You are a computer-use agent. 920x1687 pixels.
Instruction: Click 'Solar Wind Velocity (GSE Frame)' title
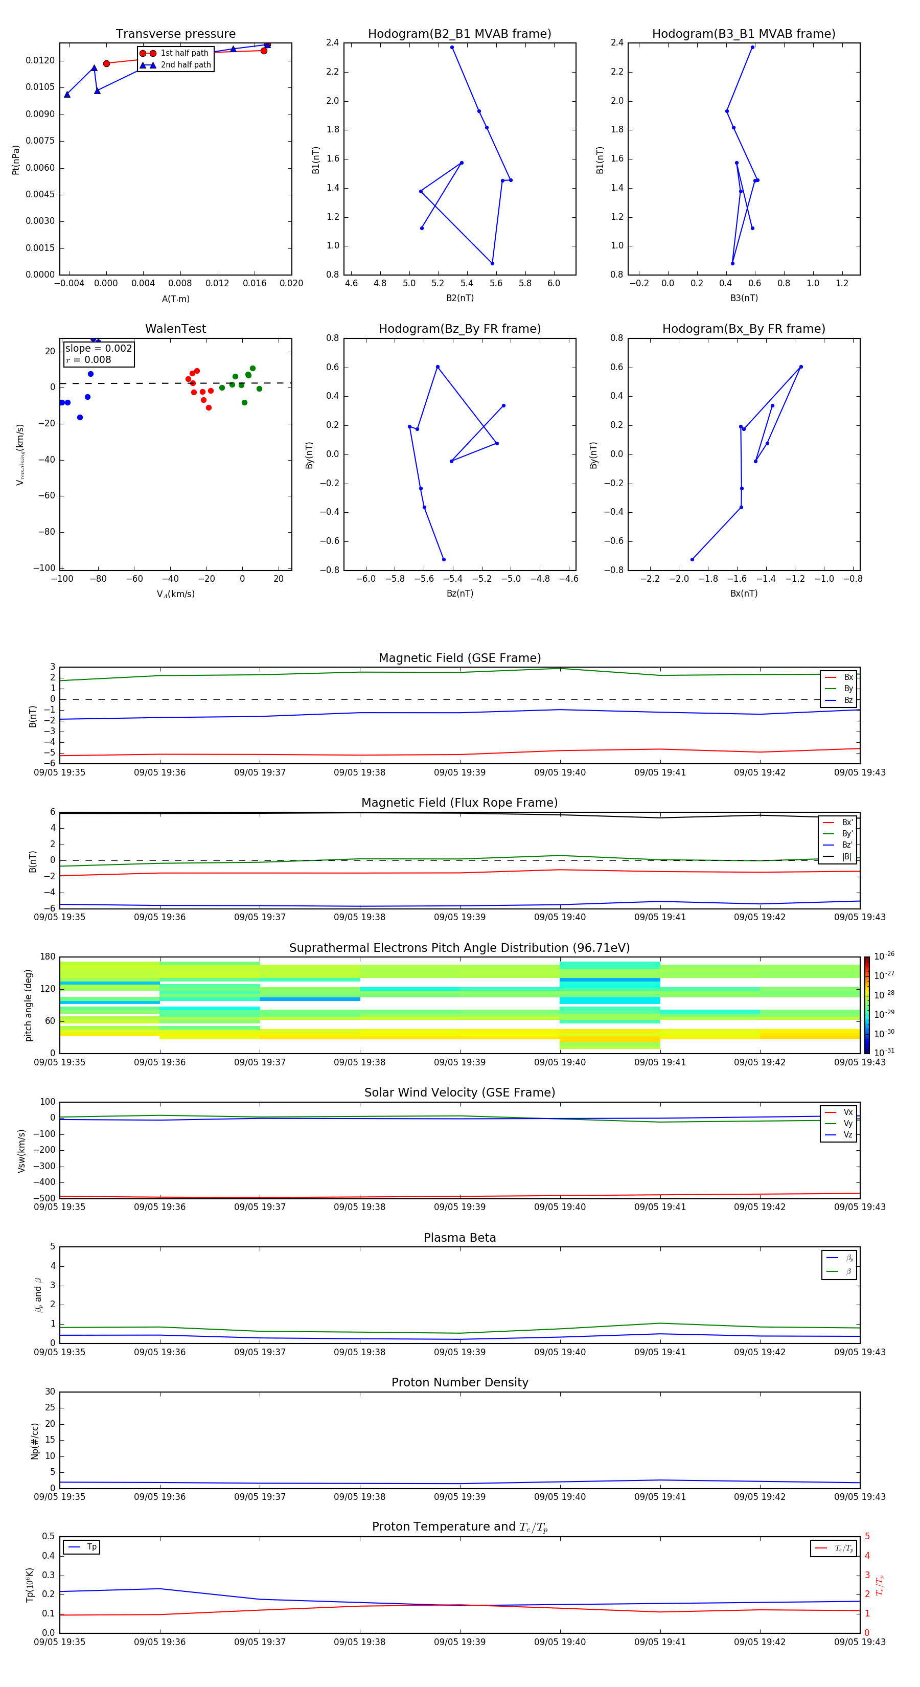pyautogui.click(x=459, y=1092)
